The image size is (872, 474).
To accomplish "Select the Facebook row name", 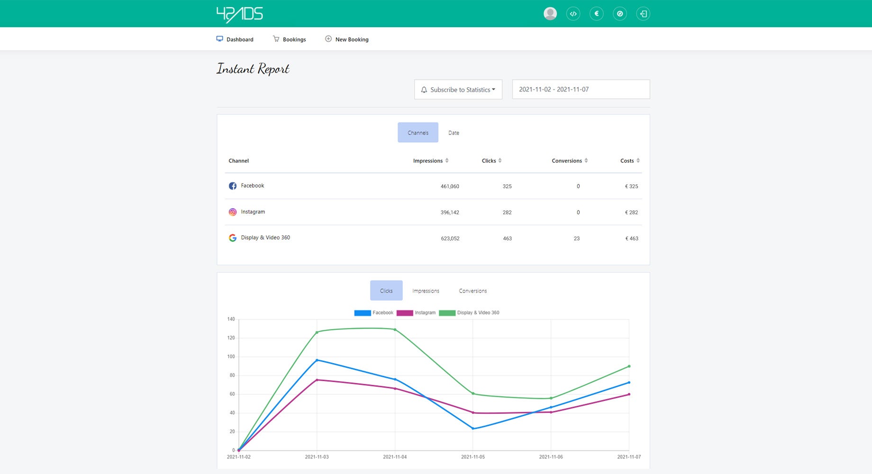I will click(x=253, y=186).
